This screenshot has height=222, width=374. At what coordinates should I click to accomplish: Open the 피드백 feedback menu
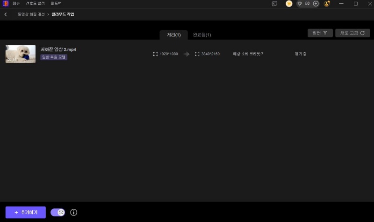(56, 3)
